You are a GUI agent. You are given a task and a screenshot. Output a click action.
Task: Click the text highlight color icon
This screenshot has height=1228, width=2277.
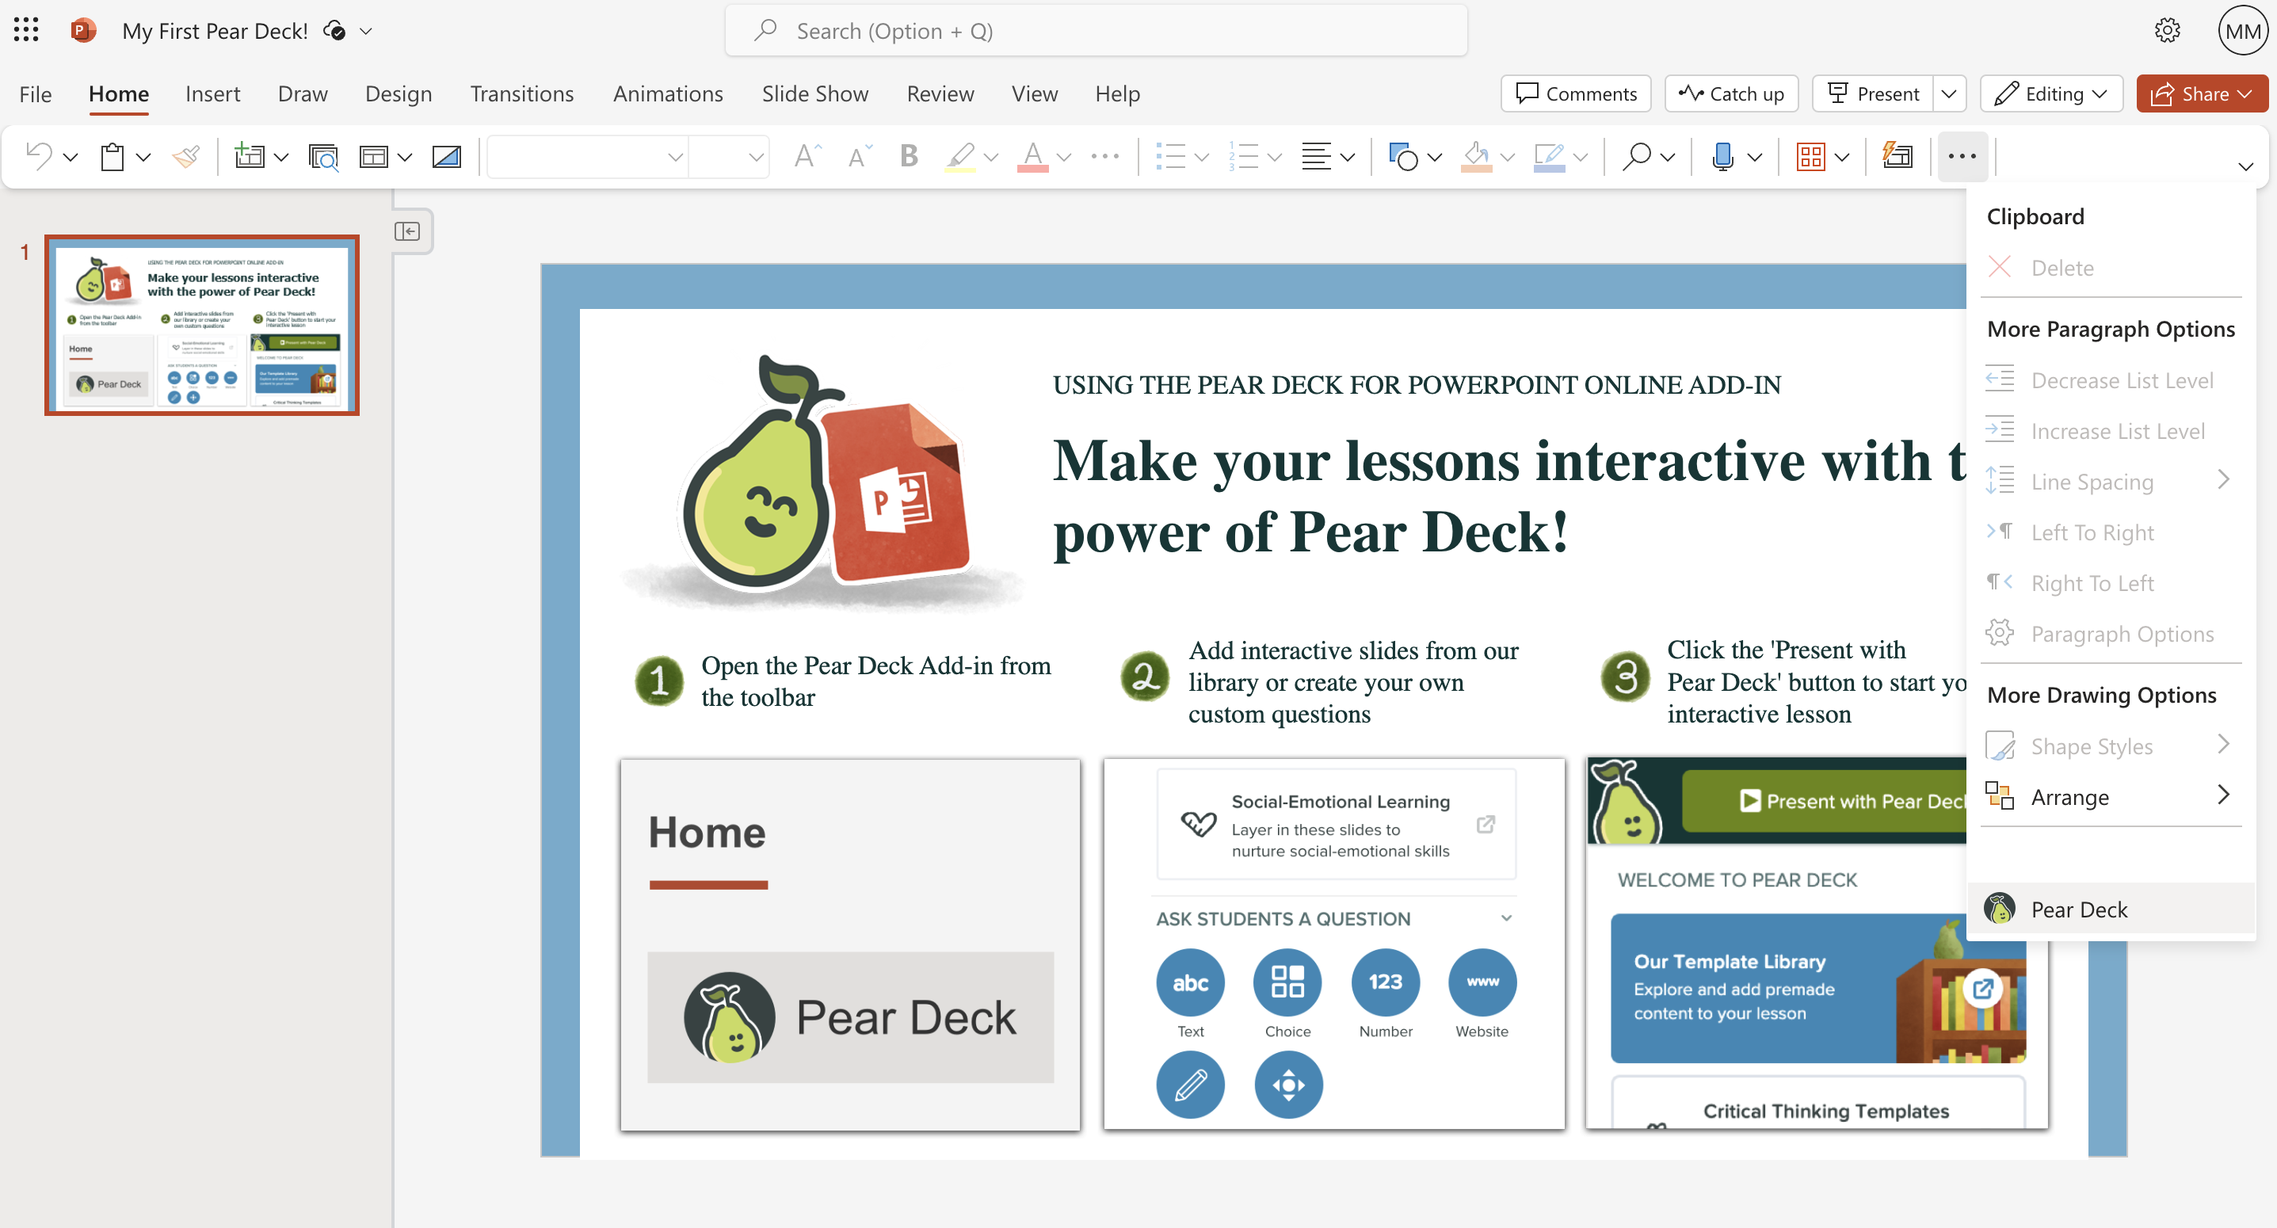[x=960, y=157]
